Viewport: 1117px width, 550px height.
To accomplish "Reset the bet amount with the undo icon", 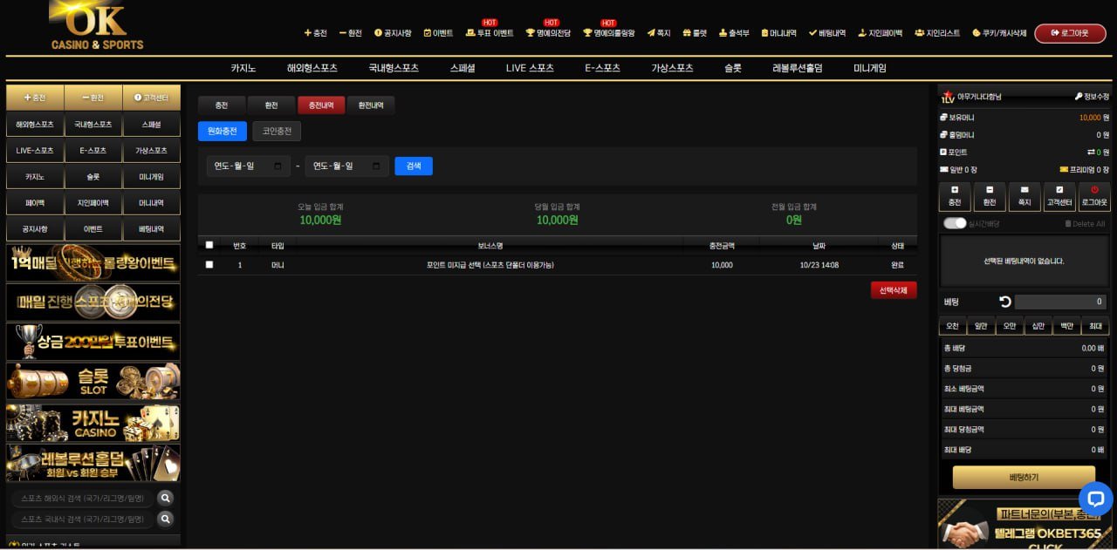I will coord(1004,302).
